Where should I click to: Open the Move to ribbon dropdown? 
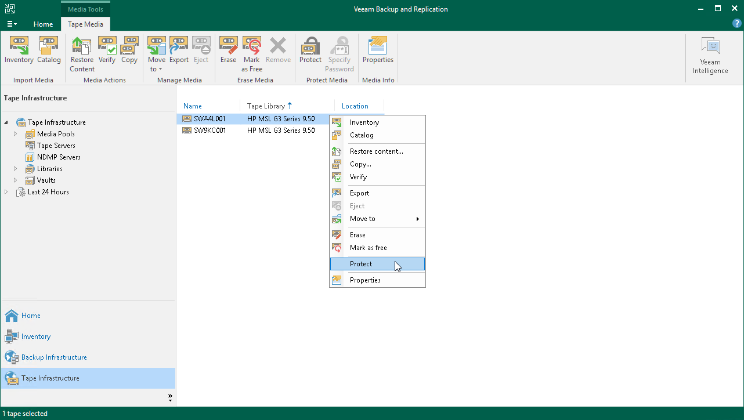point(156,55)
